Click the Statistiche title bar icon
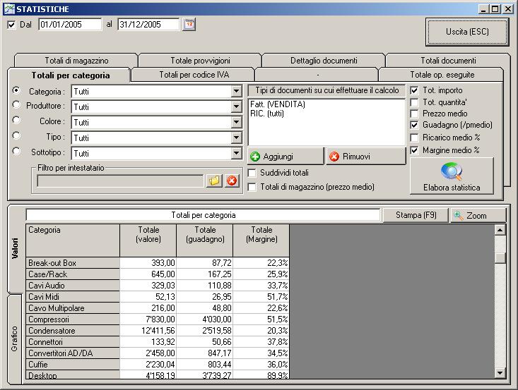518x390 pixels. [9, 9]
